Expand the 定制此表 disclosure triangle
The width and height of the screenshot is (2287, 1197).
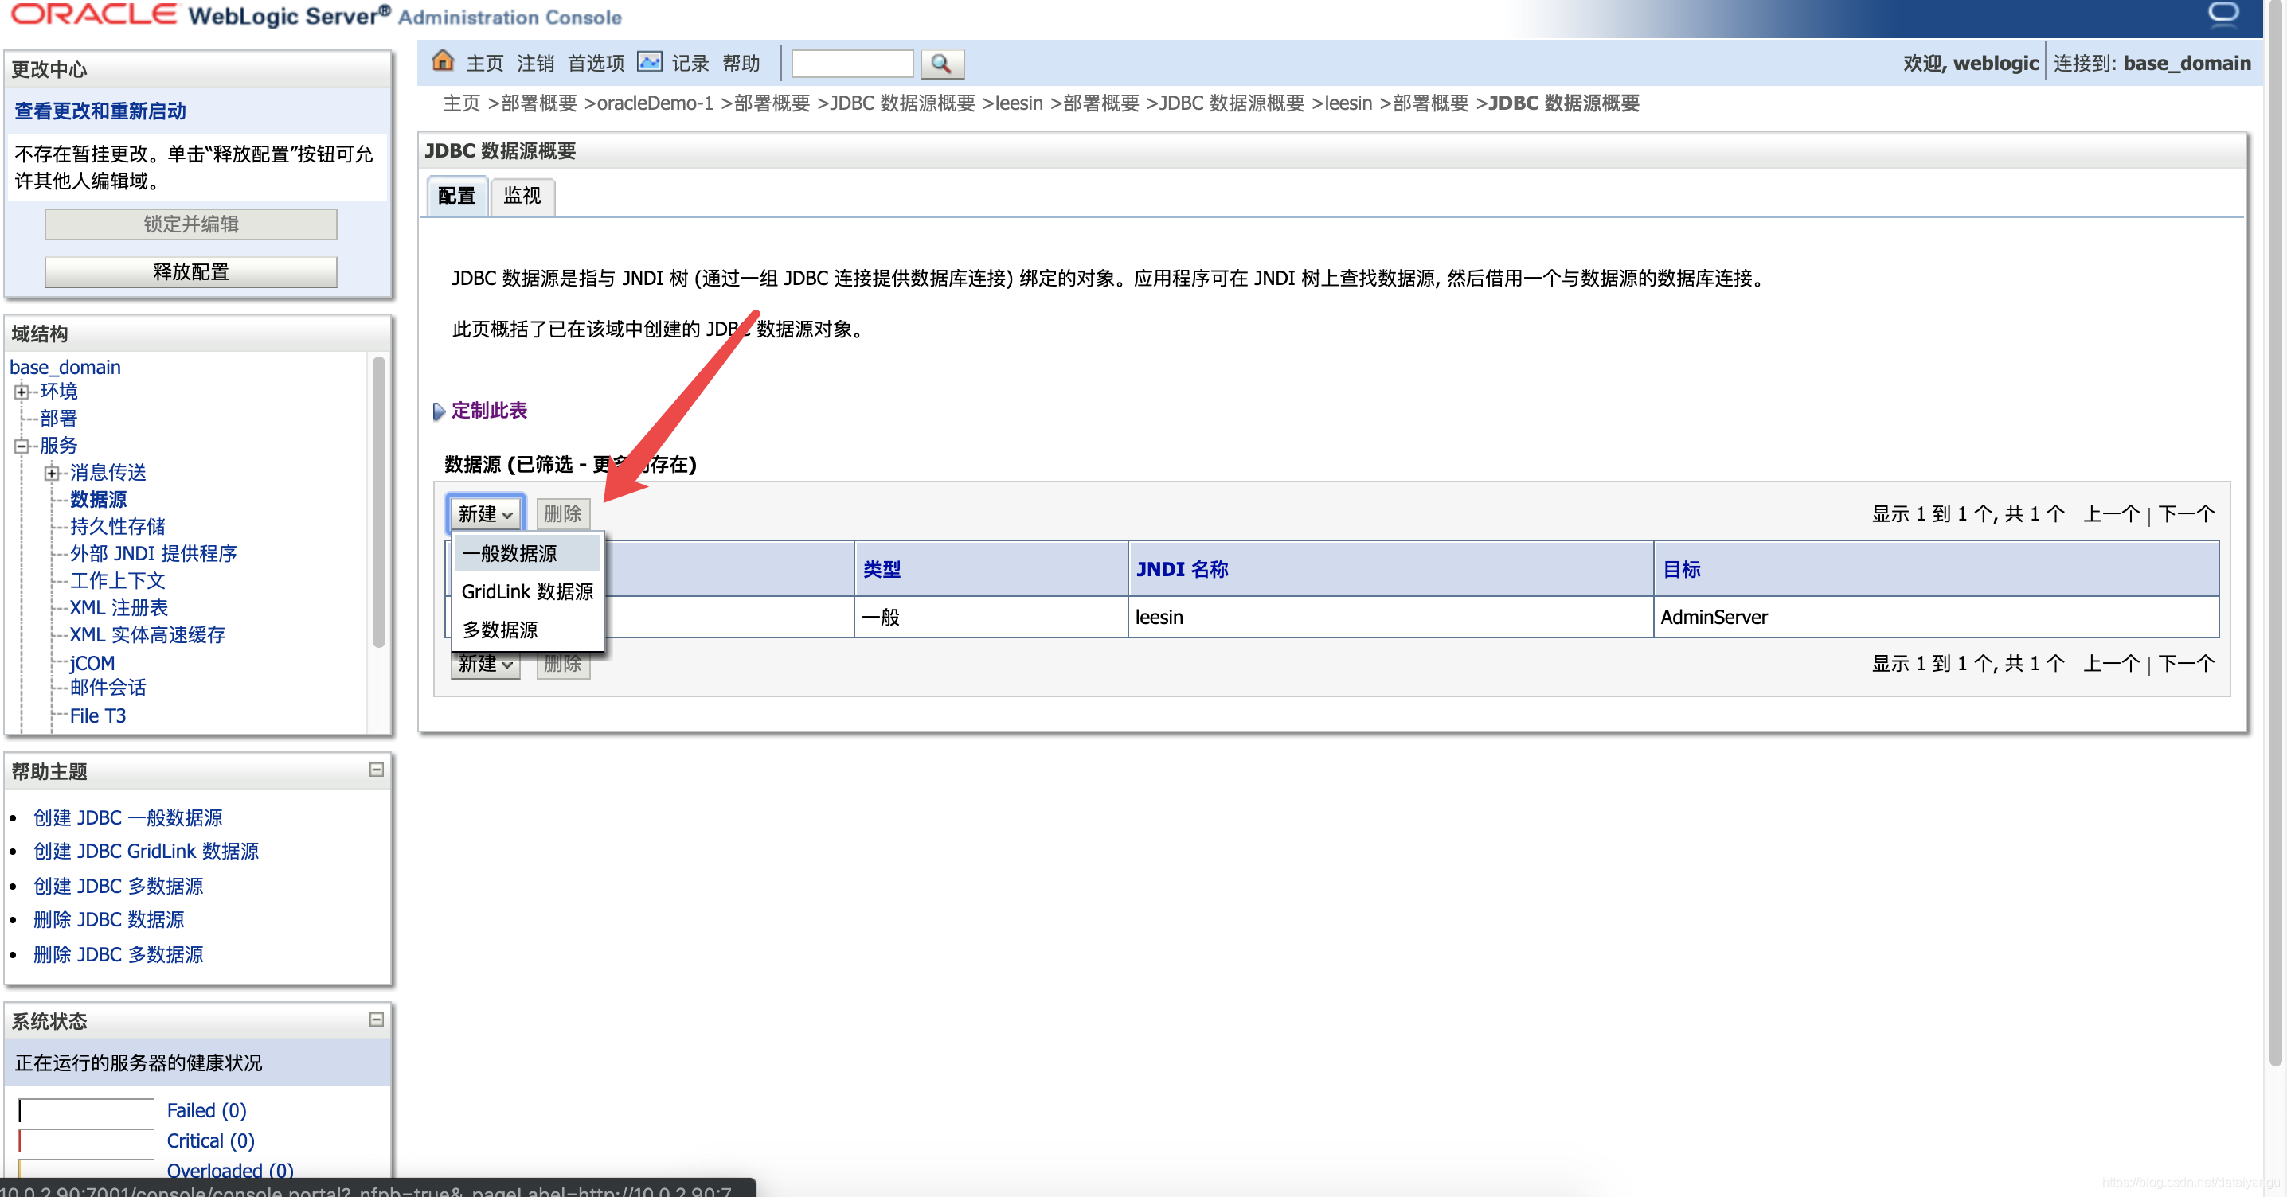pyautogui.click(x=439, y=411)
